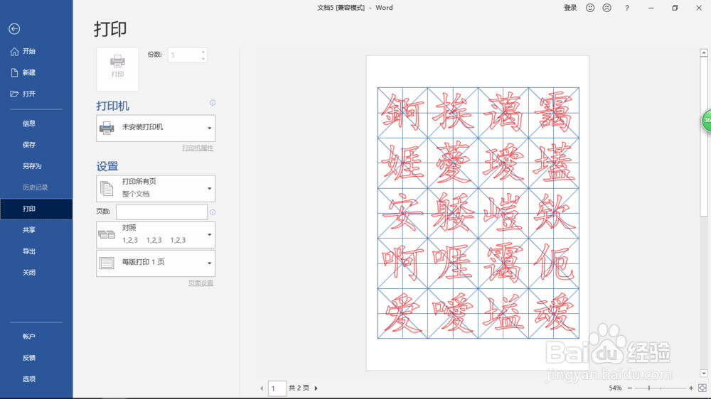711x399 pixels.
Task: Show the 页数 info icon tooltip
Action: pyautogui.click(x=212, y=212)
